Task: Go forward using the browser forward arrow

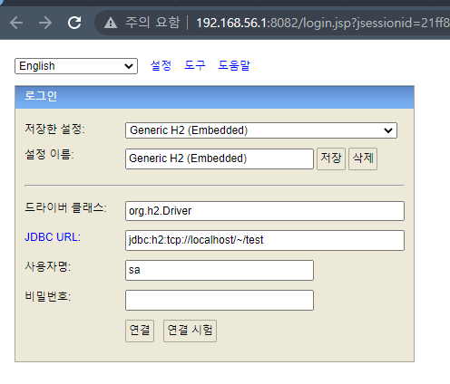Action: pyautogui.click(x=45, y=23)
